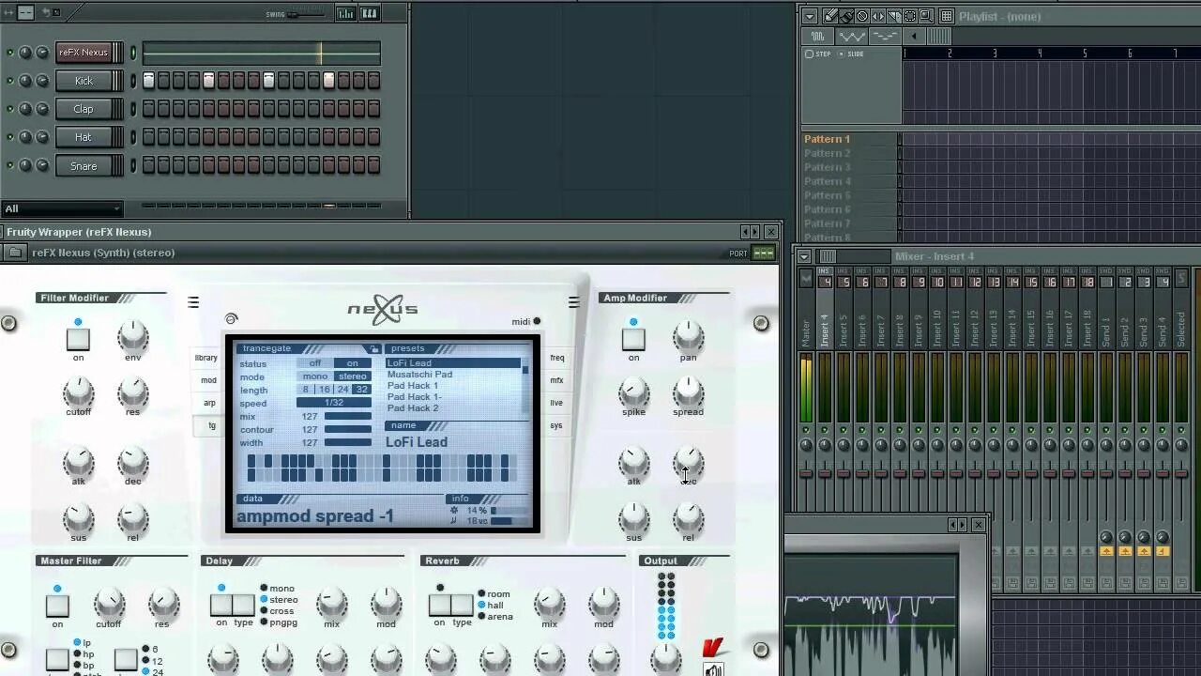Click the trancegate mix value bar
Viewport: 1201px width, 676px height.
[x=348, y=416]
